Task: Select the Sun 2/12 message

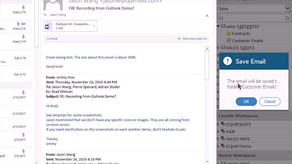Action: coord(16,74)
